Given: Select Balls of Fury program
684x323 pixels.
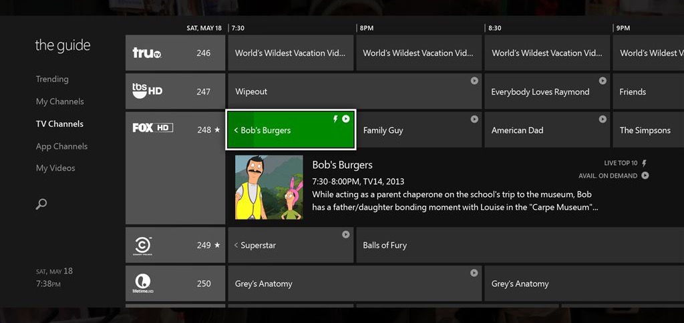Looking at the screenshot, I should [520, 245].
